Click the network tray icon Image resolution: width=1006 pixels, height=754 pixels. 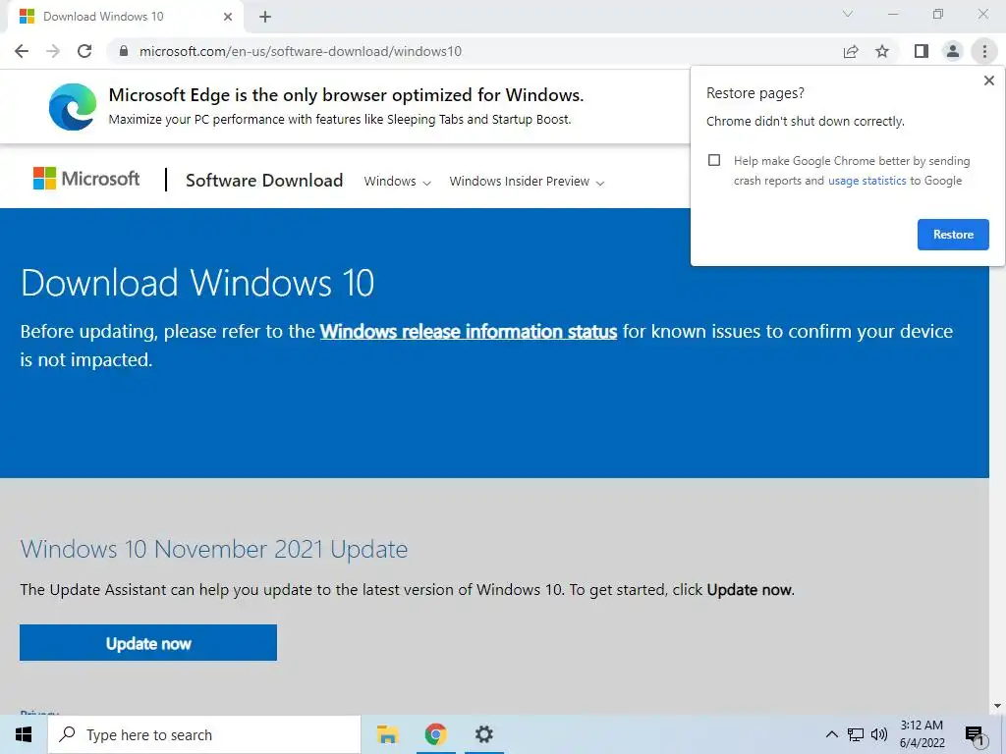(856, 734)
